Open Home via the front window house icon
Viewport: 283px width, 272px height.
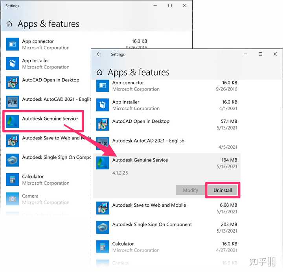coord(99,72)
